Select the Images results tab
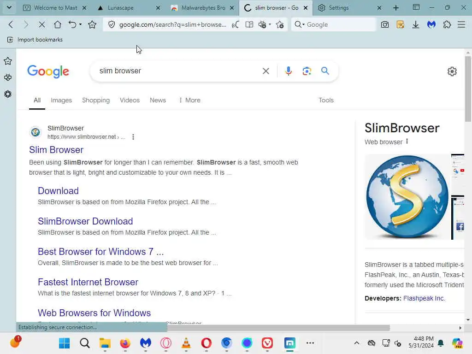Image resolution: width=472 pixels, height=354 pixels. click(x=61, y=100)
